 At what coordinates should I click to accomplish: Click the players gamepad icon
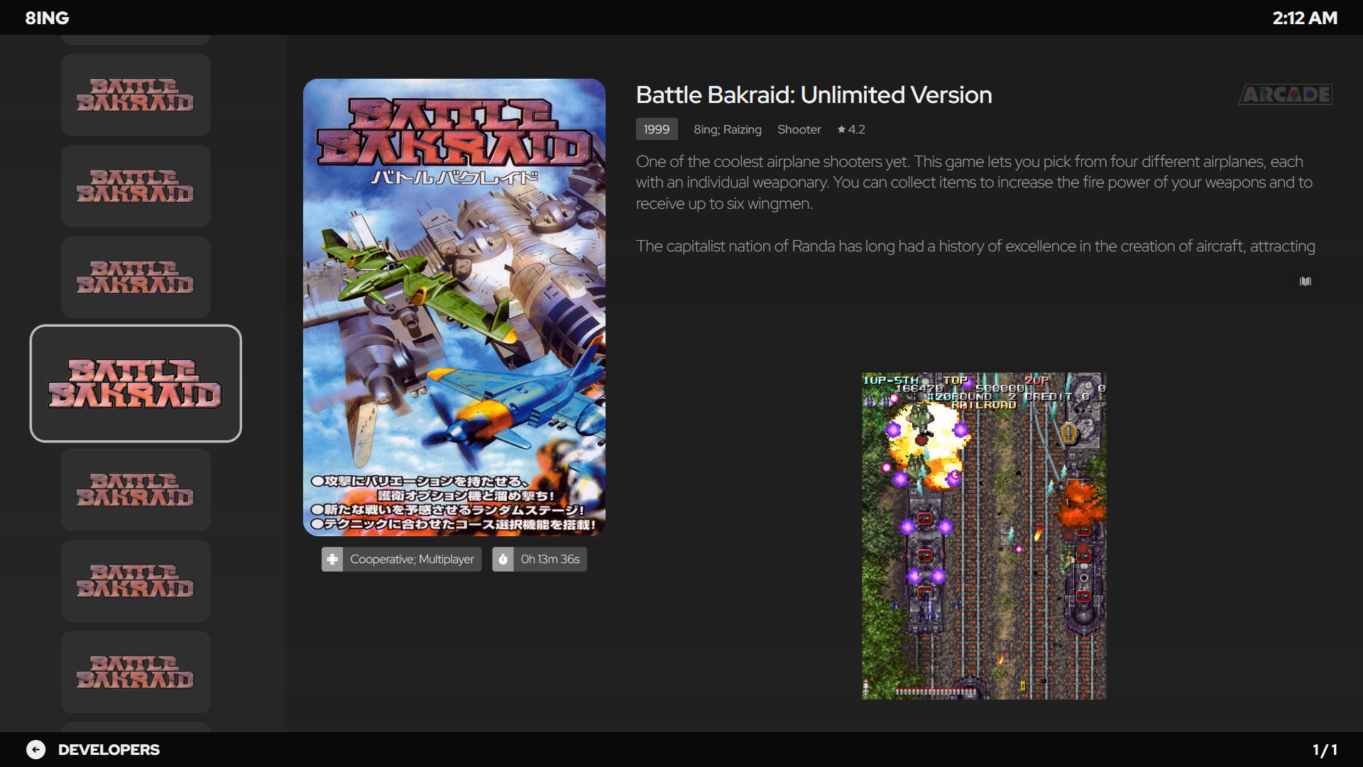click(x=332, y=559)
